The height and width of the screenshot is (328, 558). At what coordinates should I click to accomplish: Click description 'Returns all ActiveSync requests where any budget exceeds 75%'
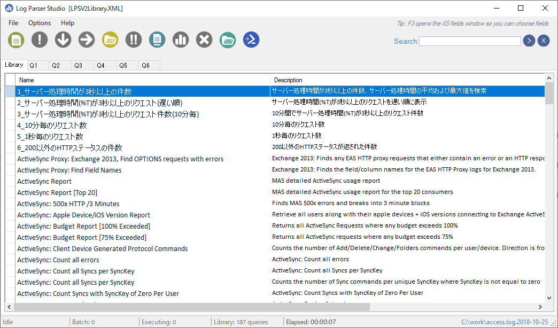362,237
